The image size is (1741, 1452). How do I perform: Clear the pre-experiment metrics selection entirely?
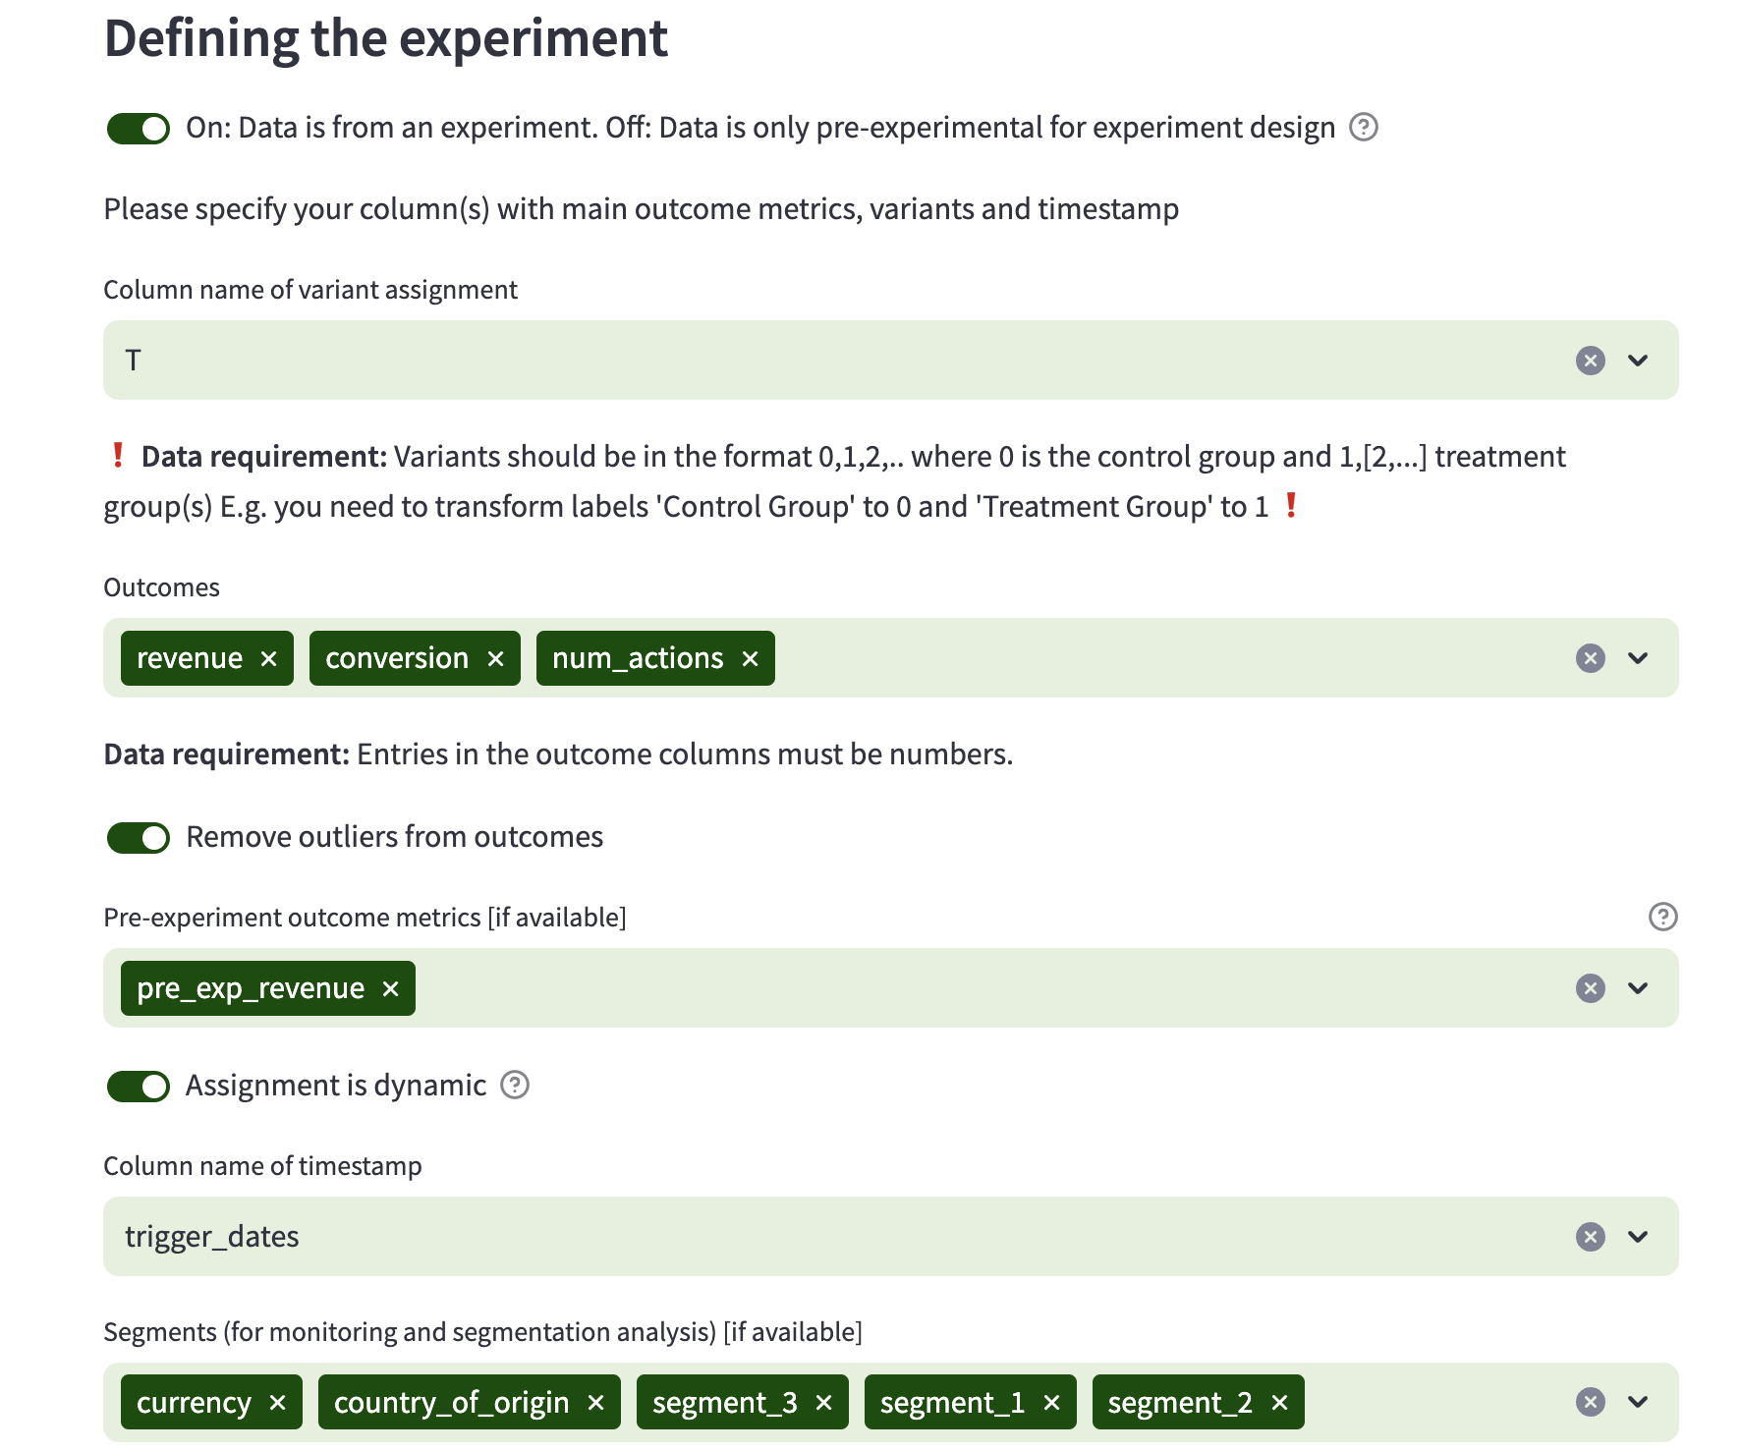coord(1589,988)
